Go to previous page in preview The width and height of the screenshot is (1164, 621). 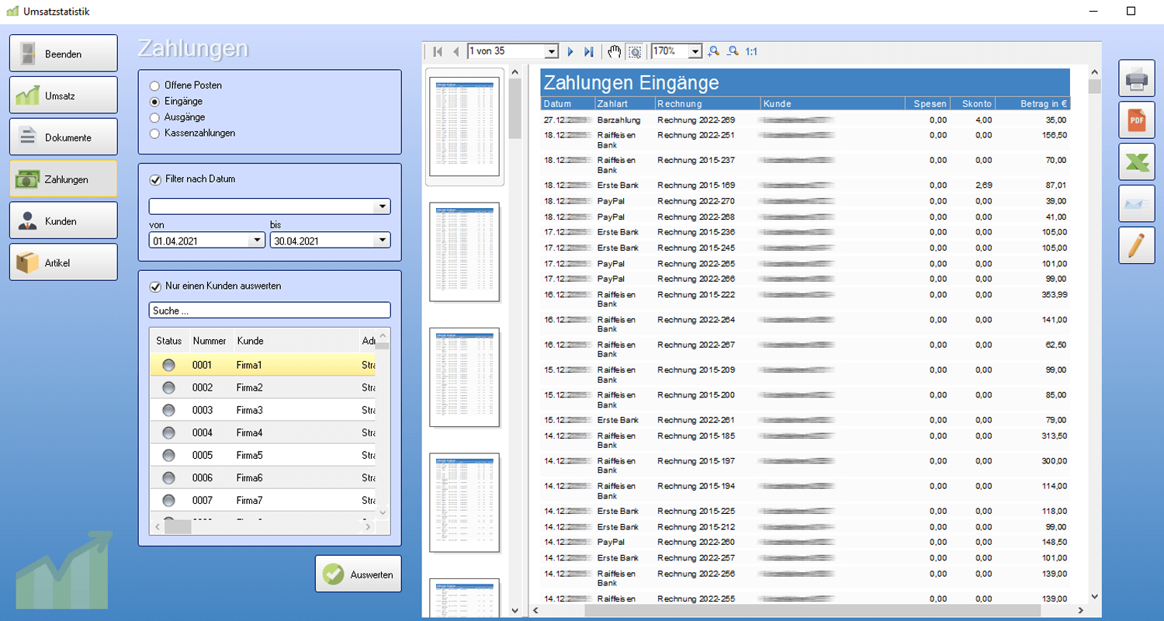click(x=456, y=51)
